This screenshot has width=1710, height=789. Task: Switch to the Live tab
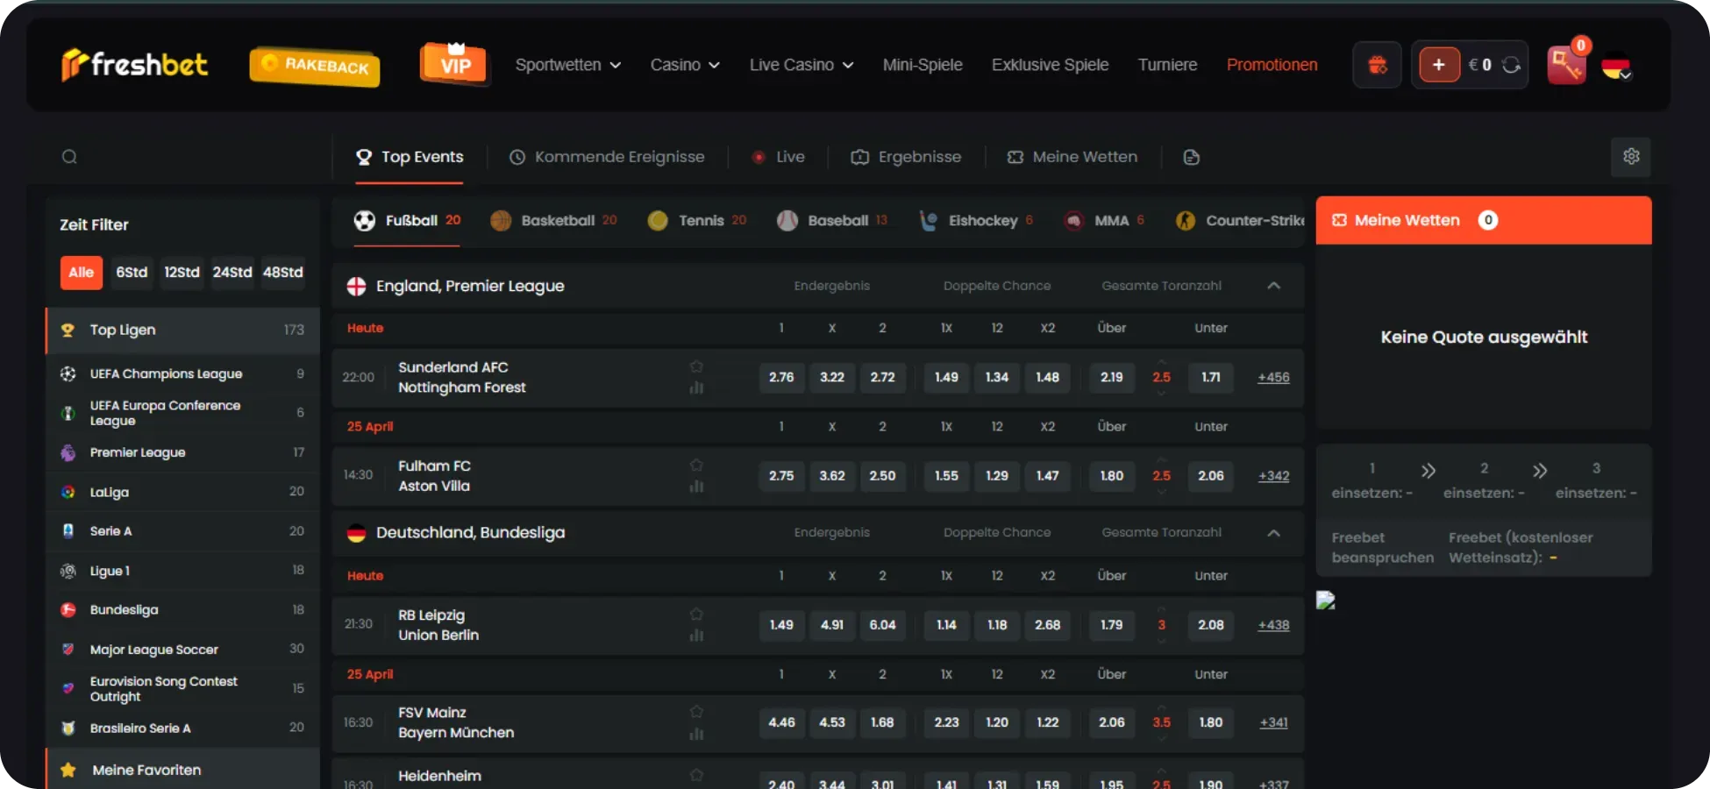pos(779,157)
